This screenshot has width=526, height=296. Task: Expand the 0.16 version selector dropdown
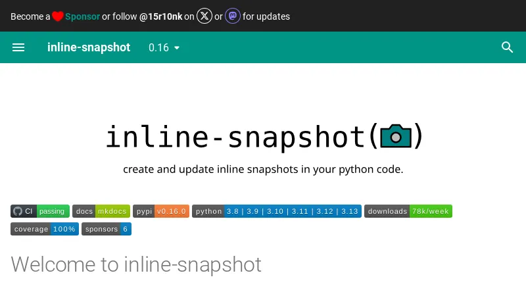click(164, 47)
